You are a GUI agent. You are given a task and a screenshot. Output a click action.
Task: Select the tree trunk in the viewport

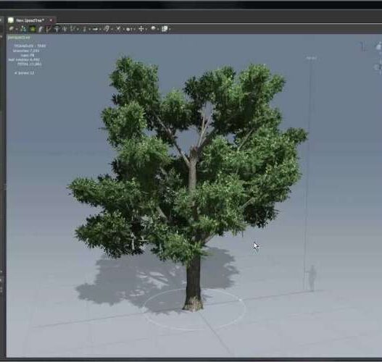pos(194,282)
